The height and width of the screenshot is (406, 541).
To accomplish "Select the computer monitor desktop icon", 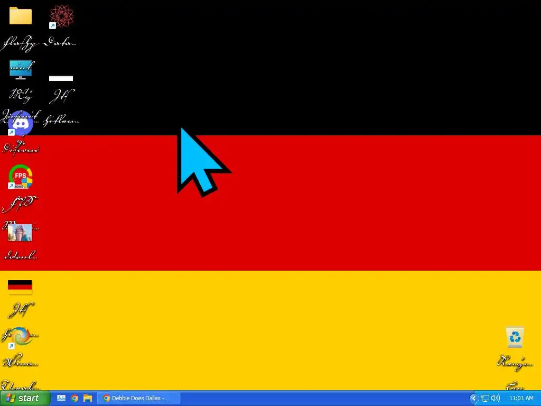I will pos(21,69).
